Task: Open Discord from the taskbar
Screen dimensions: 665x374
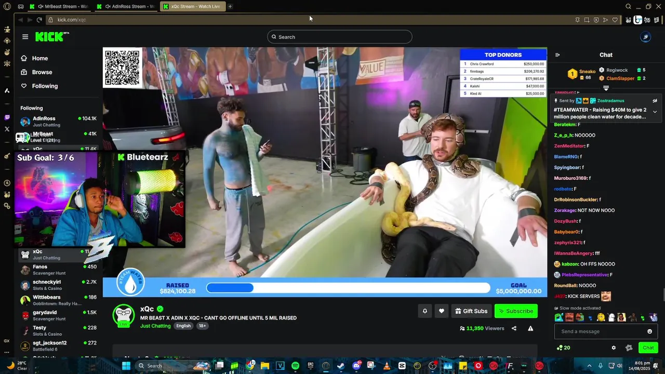Action: coord(356,366)
